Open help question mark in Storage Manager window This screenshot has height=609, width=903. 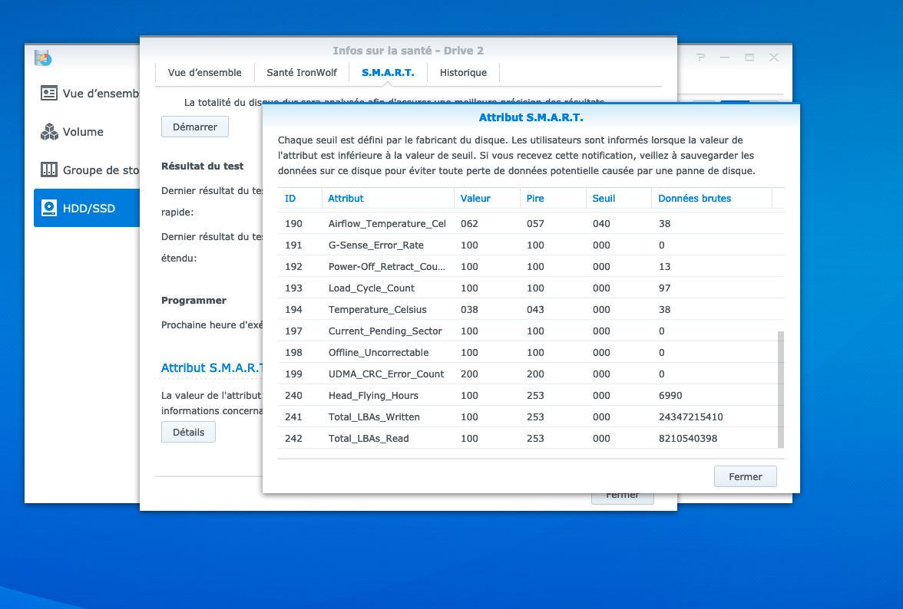[x=700, y=57]
